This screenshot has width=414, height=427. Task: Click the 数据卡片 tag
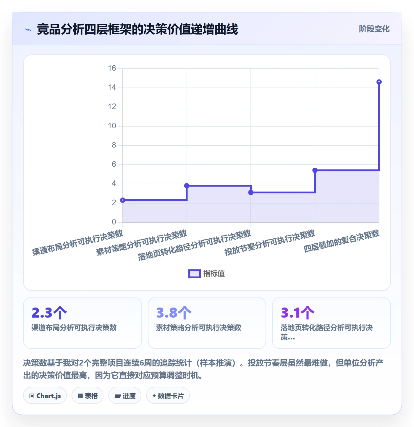coord(168,396)
